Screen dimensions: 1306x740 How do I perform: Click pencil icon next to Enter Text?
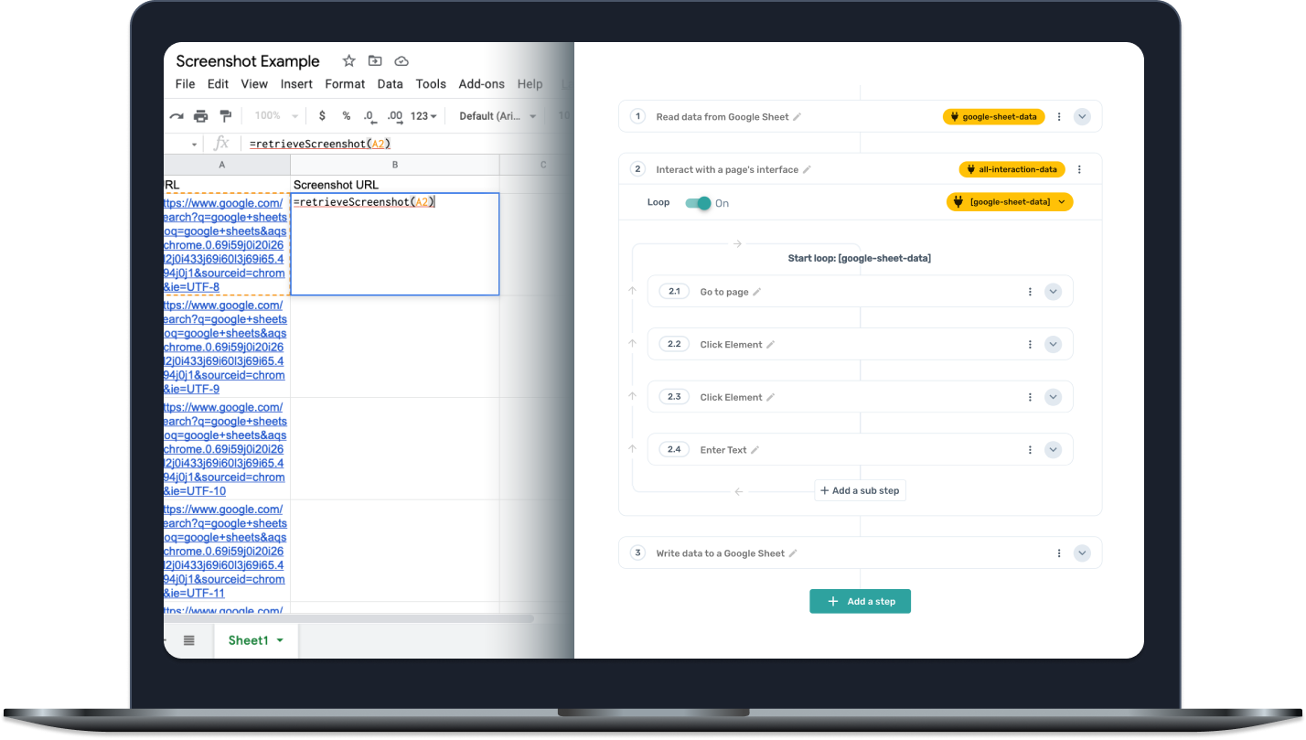[x=755, y=450]
